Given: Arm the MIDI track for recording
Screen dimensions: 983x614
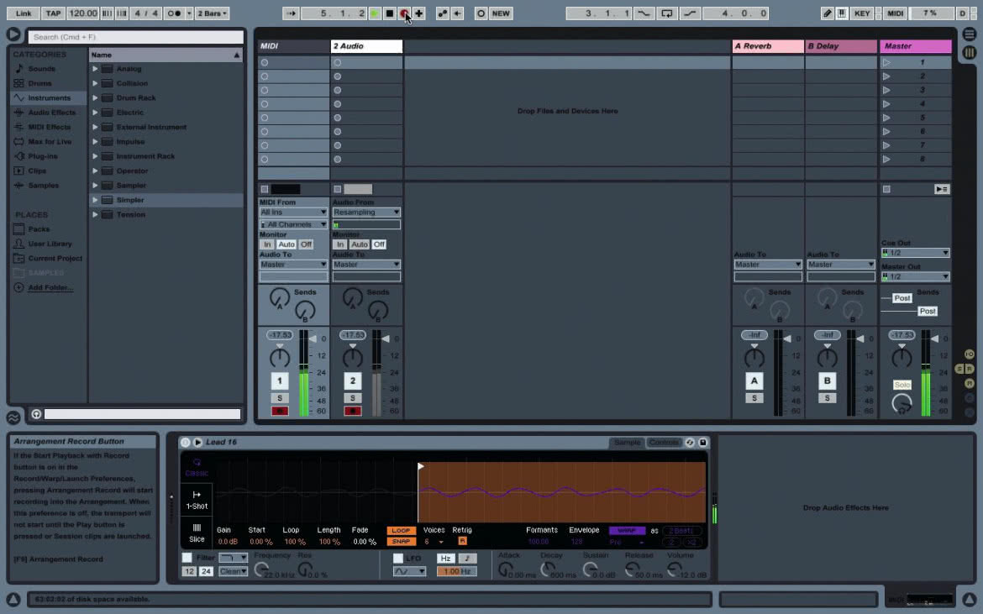Looking at the screenshot, I should (x=280, y=411).
